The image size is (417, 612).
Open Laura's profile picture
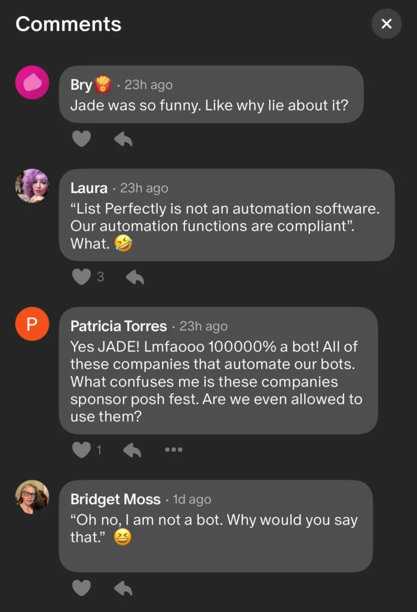pyautogui.click(x=32, y=186)
